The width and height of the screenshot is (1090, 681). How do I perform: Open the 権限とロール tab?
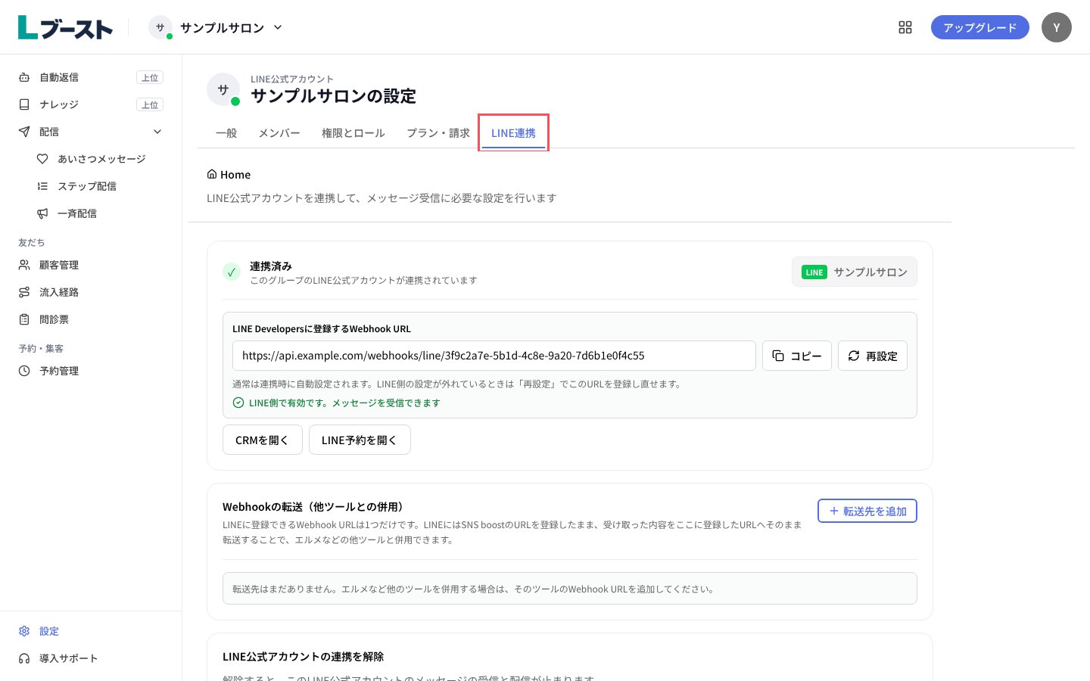point(353,133)
